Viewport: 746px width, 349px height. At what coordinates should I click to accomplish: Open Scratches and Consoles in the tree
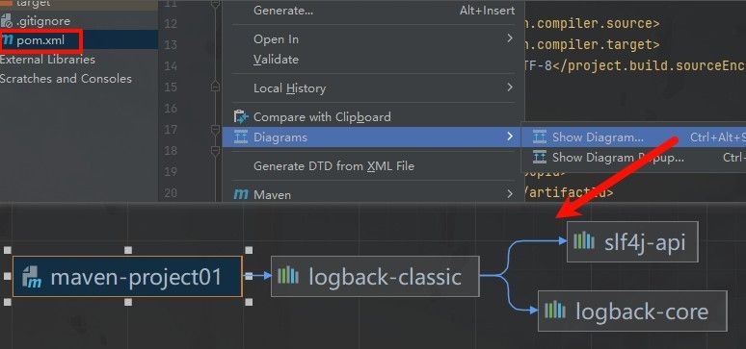(67, 78)
